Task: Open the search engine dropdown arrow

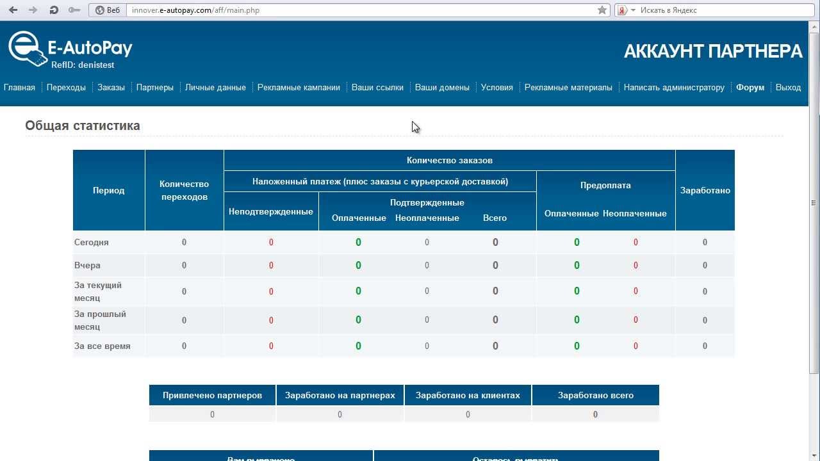Action: [x=633, y=10]
